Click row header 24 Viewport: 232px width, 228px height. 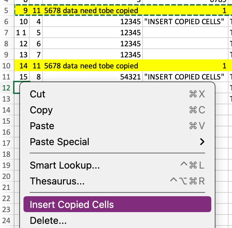coord(7,220)
